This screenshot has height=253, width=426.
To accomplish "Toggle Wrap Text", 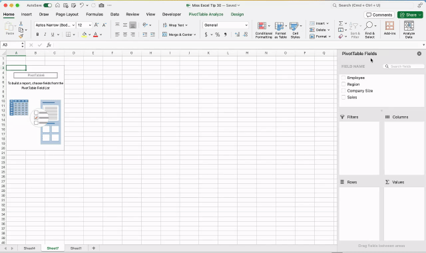I will pyautogui.click(x=175, y=25).
